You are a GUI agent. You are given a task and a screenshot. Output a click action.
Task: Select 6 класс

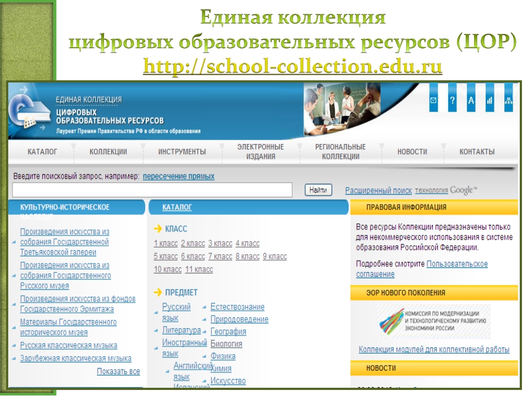pyautogui.click(x=193, y=257)
